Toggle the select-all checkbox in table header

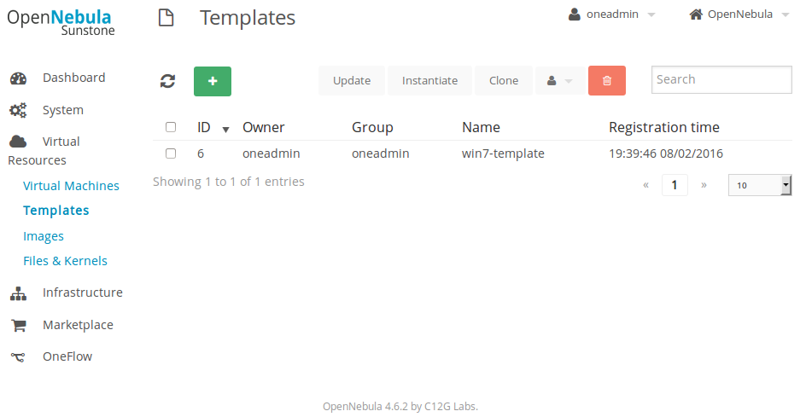171,127
